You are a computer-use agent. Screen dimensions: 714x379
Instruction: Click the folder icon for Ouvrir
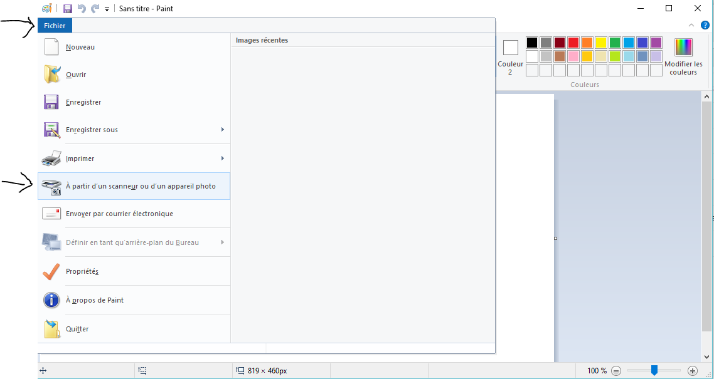[52, 75]
